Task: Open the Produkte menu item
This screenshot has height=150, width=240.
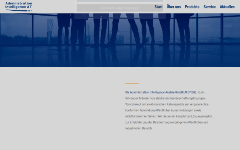Action: click(192, 7)
